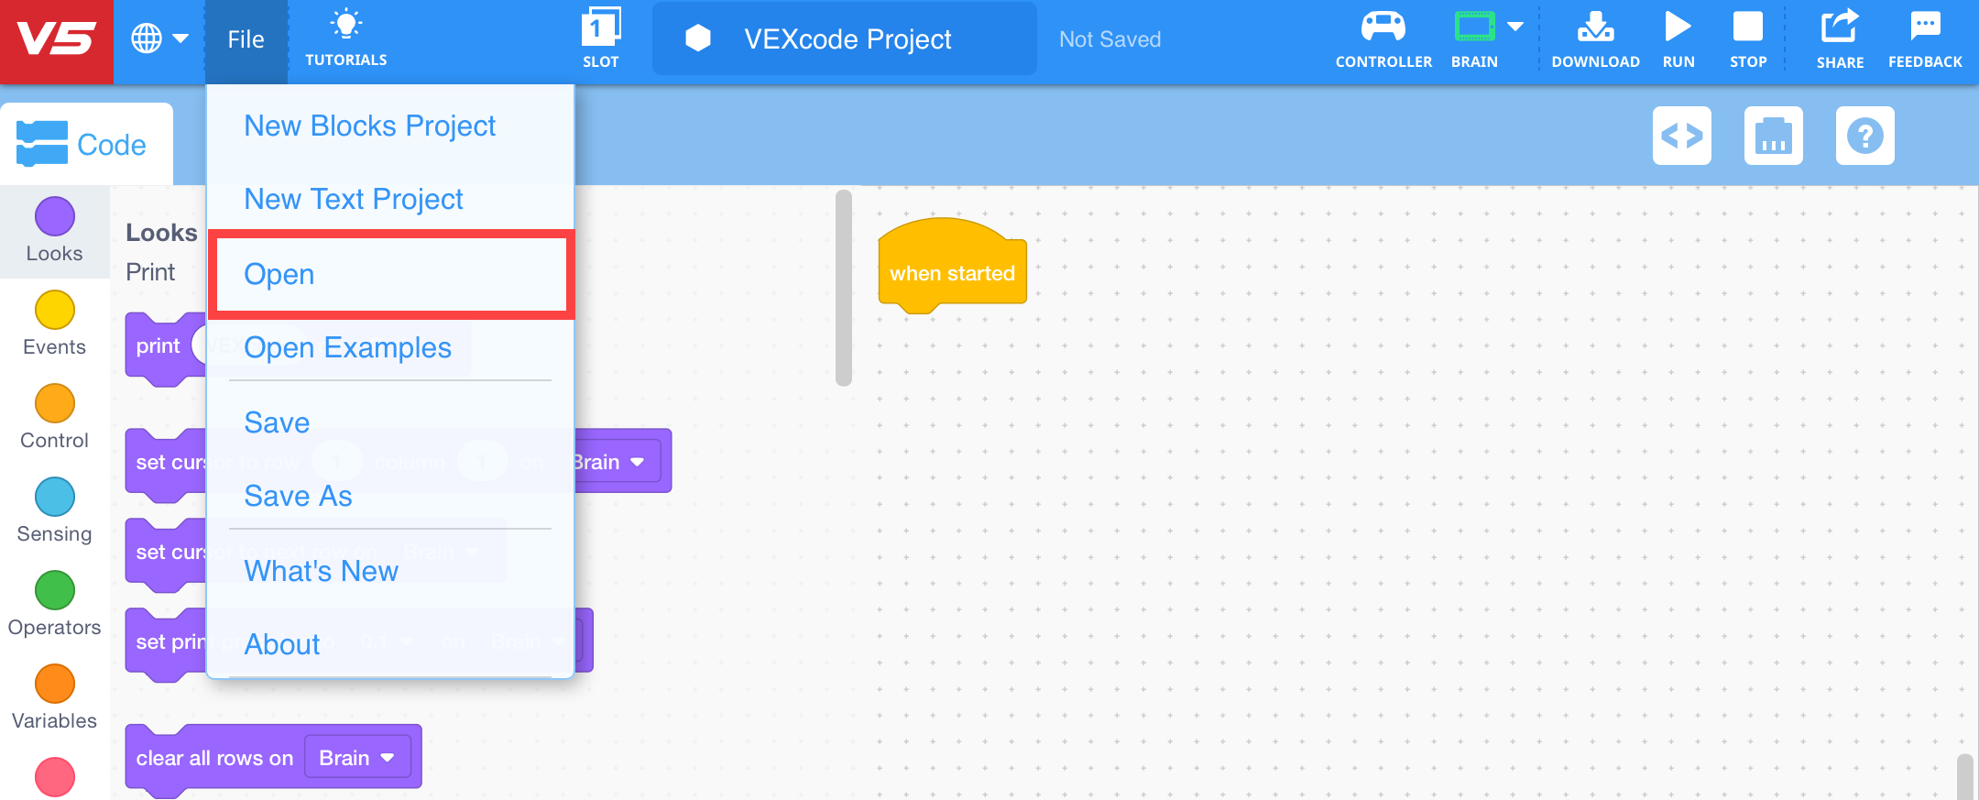This screenshot has width=1979, height=800.
Task: Select the Events category yellow circle
Action: [55, 310]
